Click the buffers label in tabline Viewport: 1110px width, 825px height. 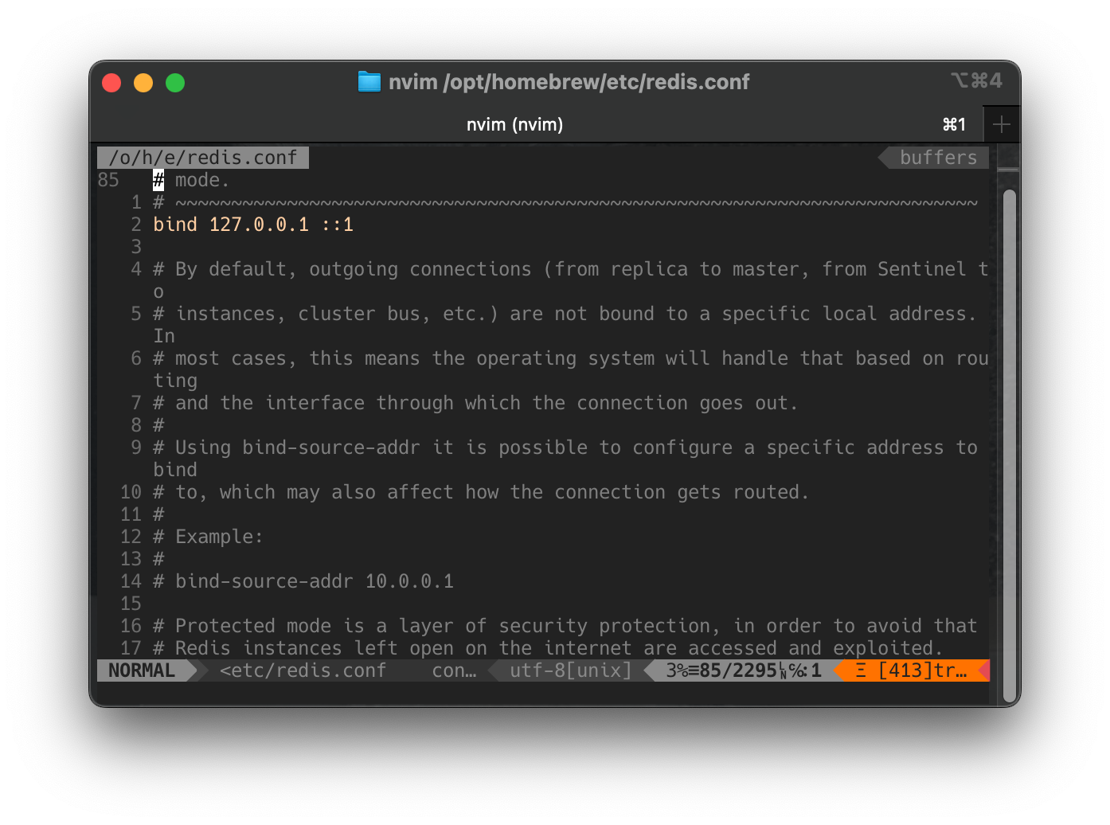point(938,158)
